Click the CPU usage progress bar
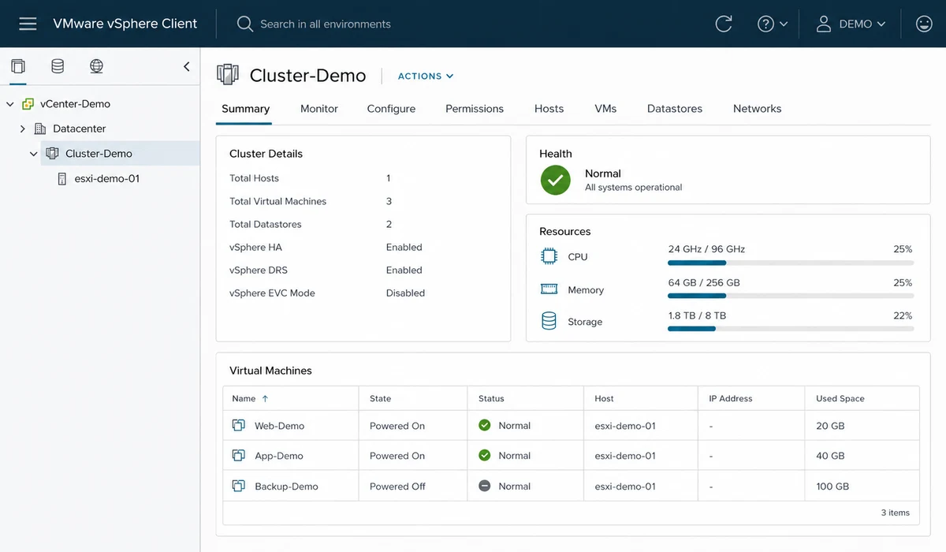The image size is (946, 552). tap(791, 263)
